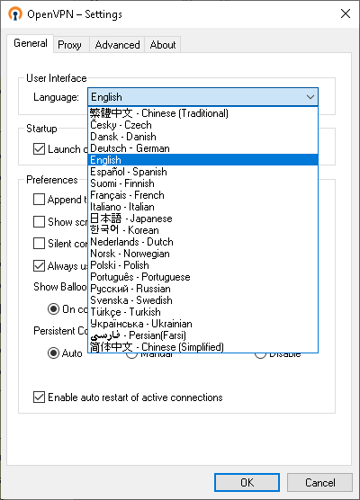Enable the Append checkbox under Preferences
Screen dimensions: 360x500
point(39,200)
